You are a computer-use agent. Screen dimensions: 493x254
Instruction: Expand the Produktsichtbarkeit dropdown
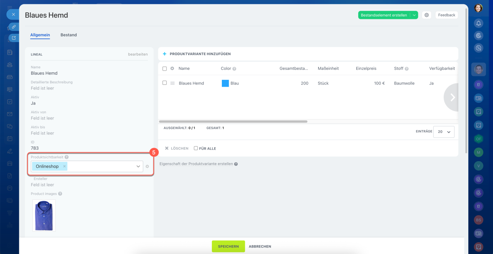138,167
